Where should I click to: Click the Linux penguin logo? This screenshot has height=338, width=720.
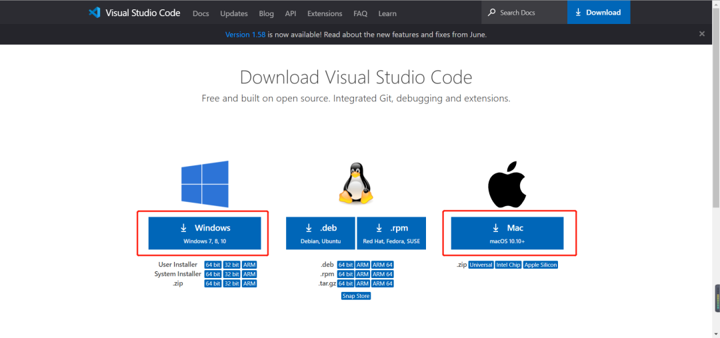(356, 185)
